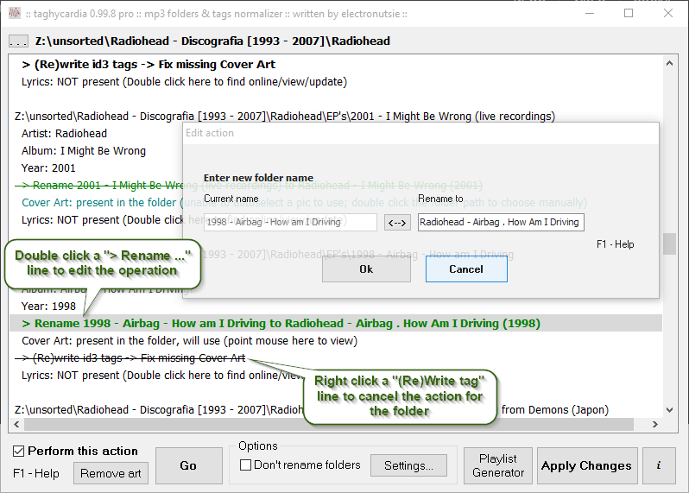Cancel the Edit action dialog
689x493 pixels.
pos(466,269)
